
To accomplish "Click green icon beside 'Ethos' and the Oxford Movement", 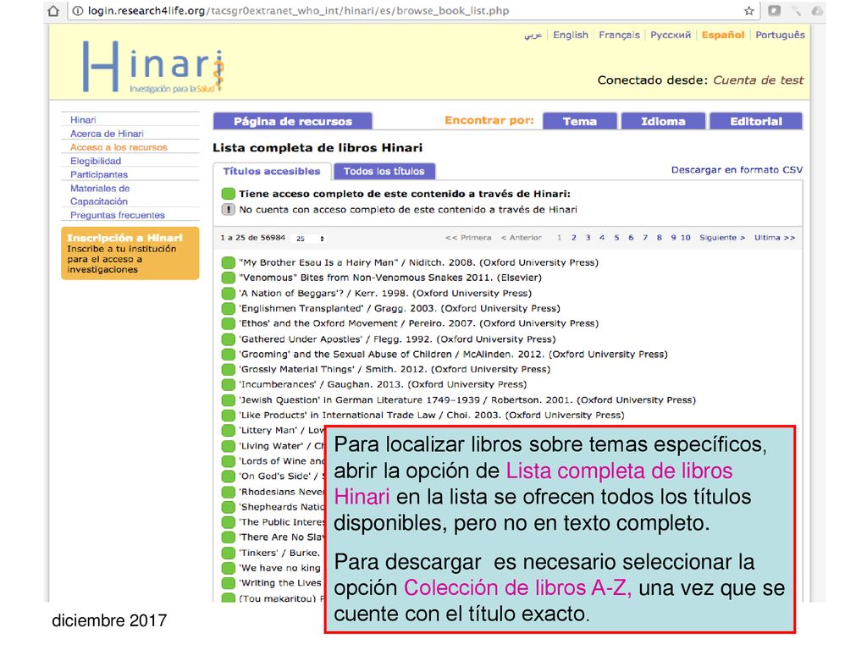I will click(228, 323).
